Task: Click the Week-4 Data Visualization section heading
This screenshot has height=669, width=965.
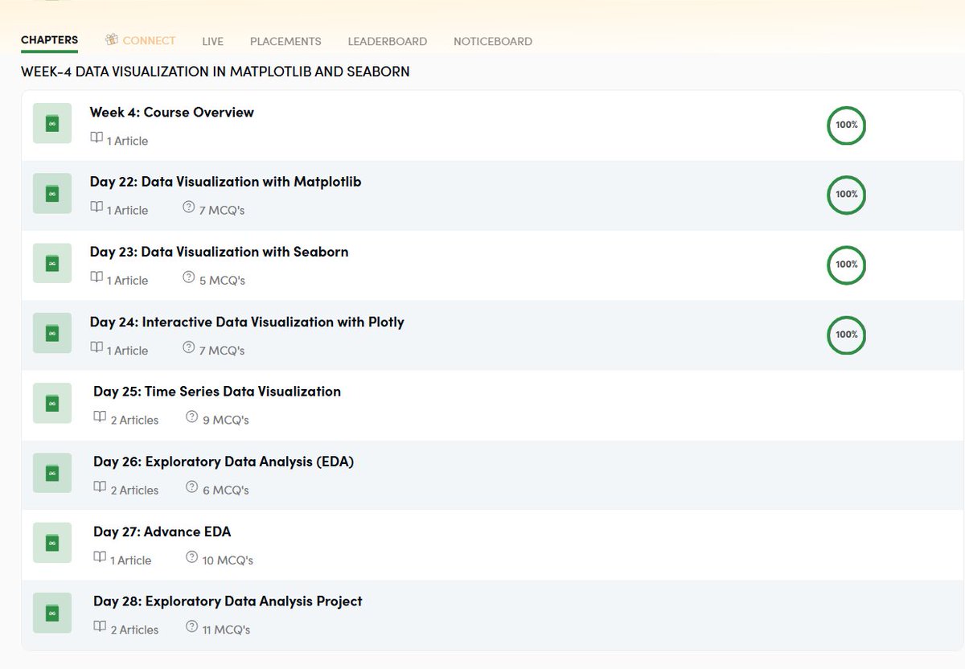Action: [216, 72]
